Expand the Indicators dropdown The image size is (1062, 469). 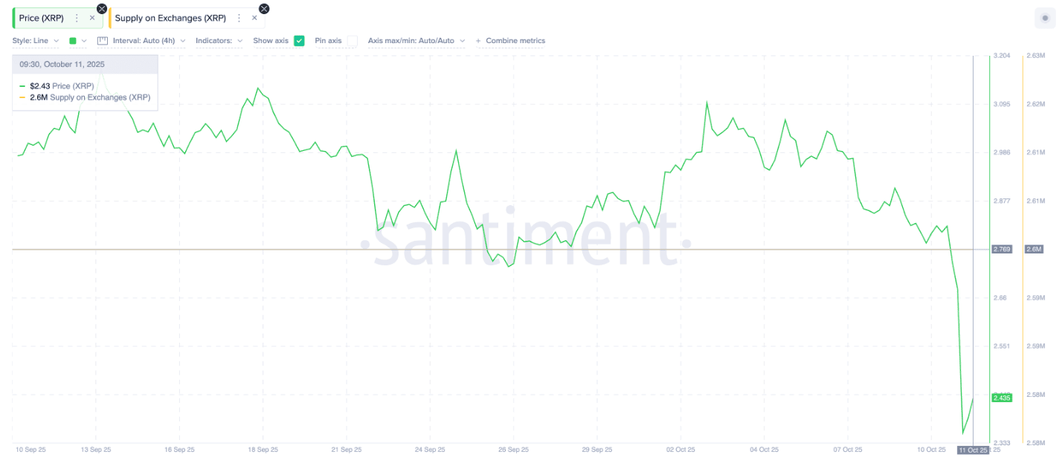(x=219, y=41)
